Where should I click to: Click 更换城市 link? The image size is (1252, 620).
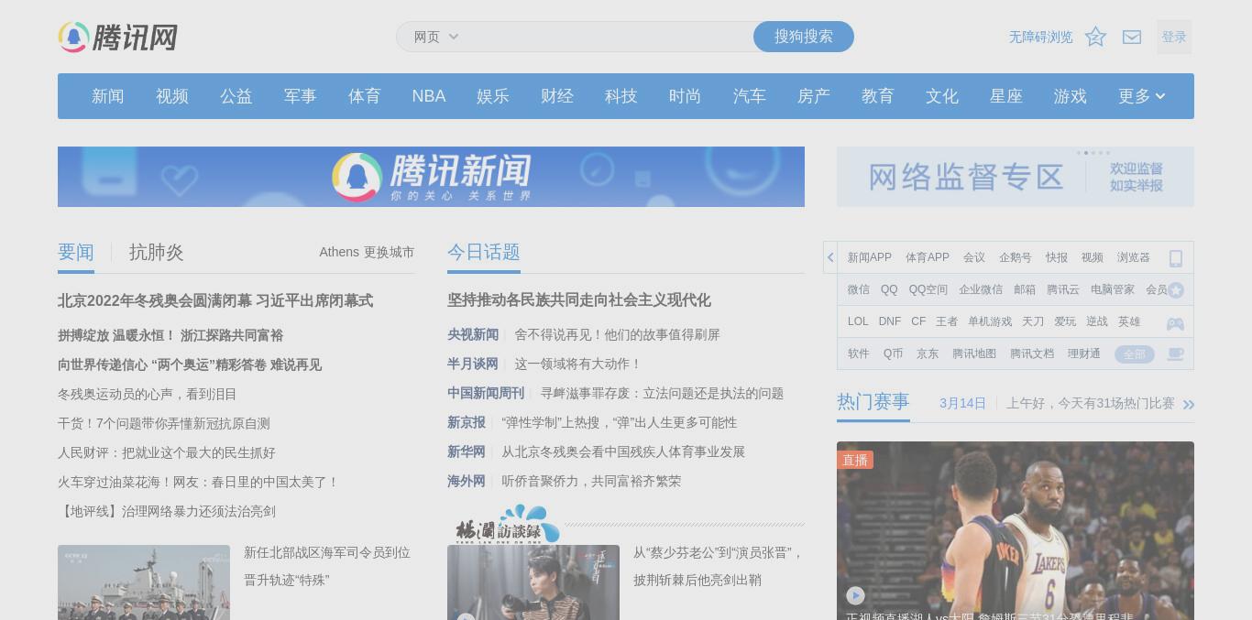pos(389,252)
